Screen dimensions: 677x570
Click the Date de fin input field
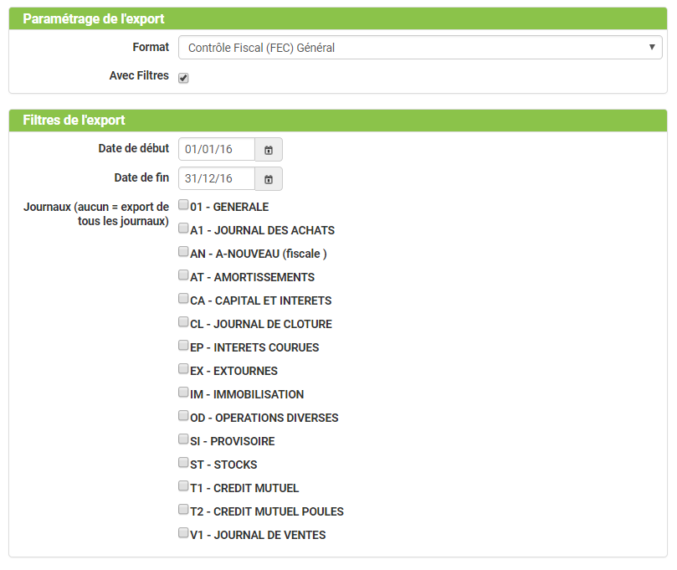click(217, 178)
